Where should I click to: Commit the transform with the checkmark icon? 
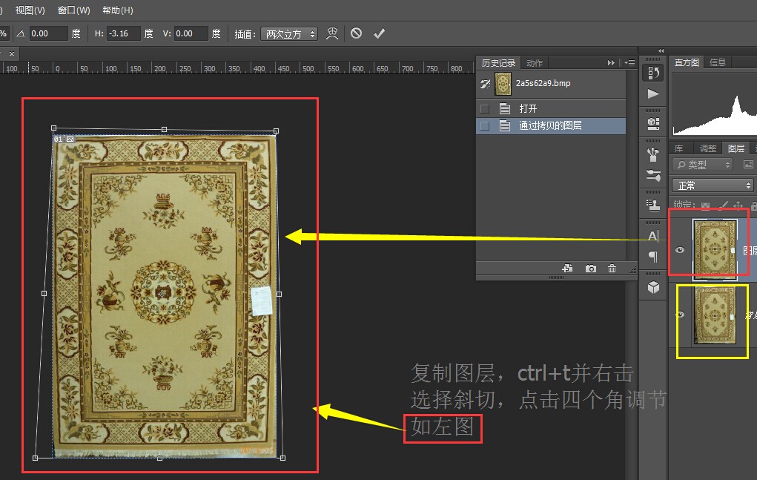point(380,33)
